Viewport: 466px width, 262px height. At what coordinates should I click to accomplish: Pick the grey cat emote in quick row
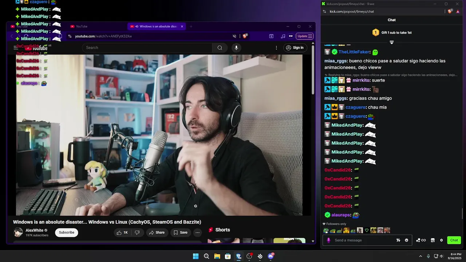coord(360,230)
